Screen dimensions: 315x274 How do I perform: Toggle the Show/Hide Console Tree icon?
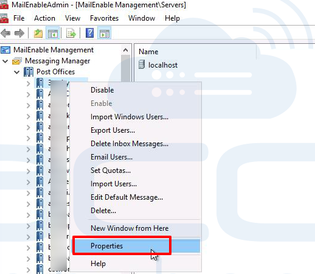[x=53, y=33]
